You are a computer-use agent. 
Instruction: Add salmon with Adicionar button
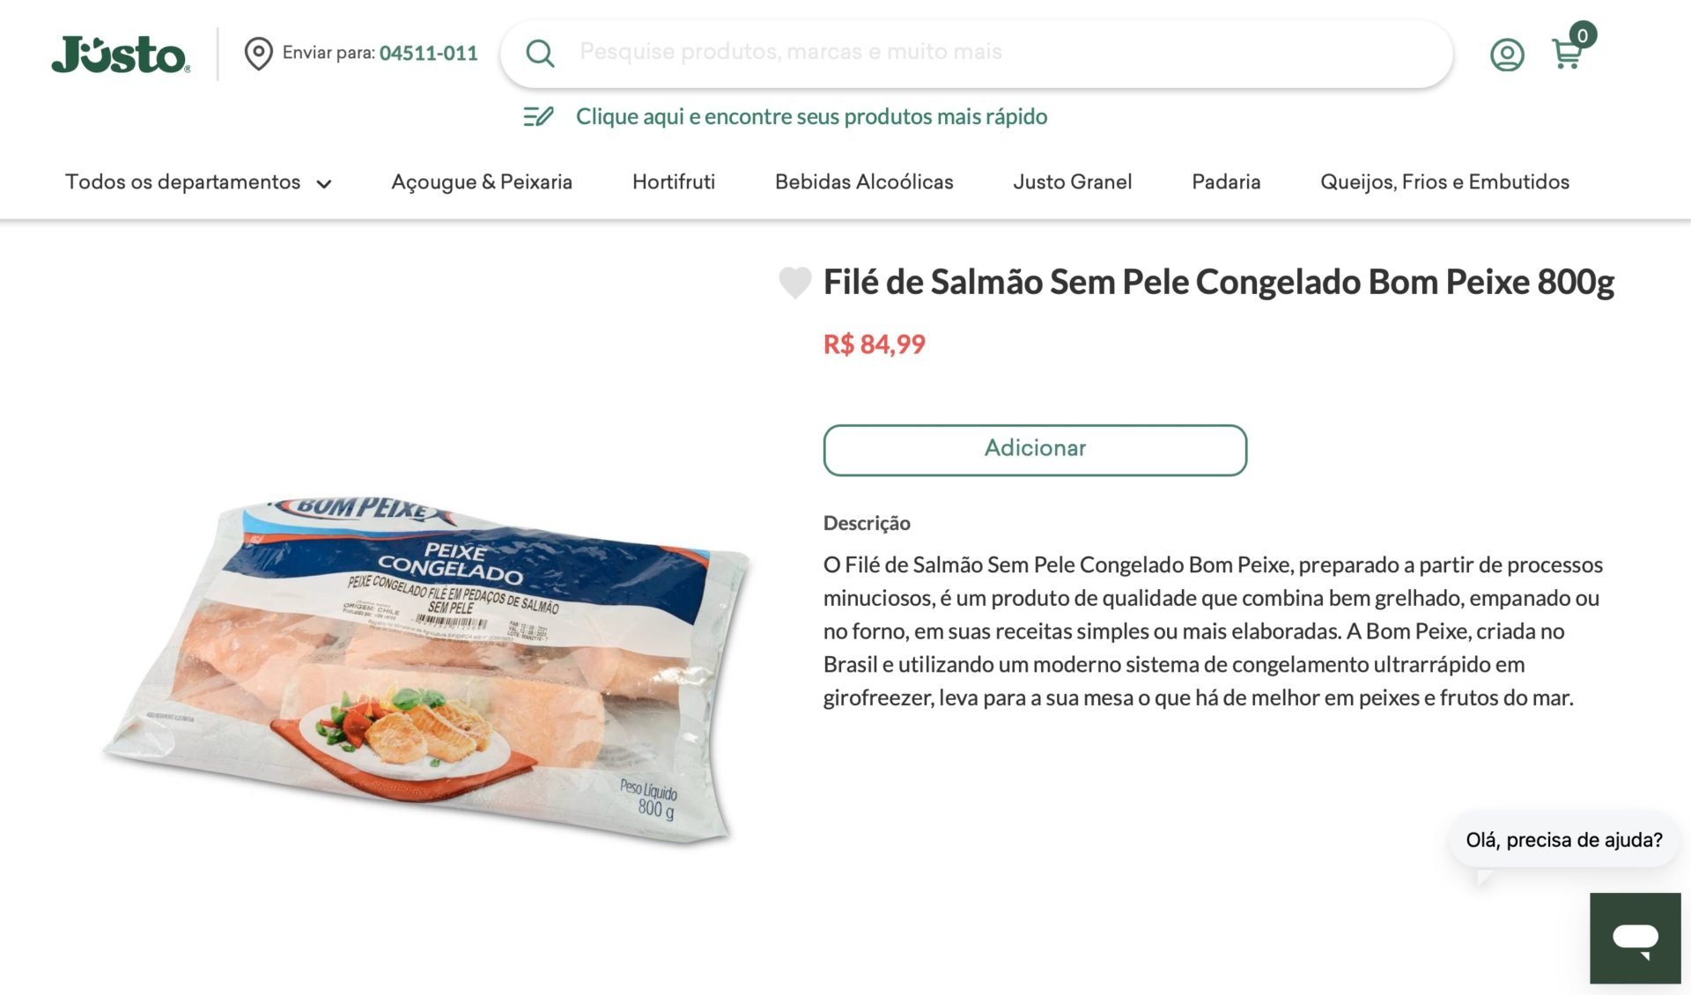pos(1035,450)
